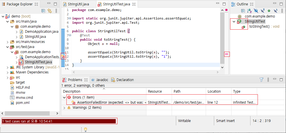Sort Problems by Type column header
Viewport: 286px width, 133px height.
pos(244,91)
